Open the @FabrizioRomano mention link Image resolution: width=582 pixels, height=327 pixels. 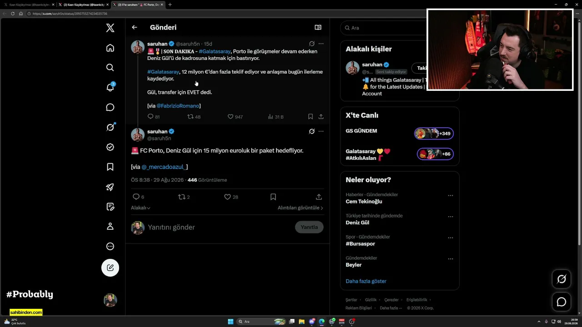pyautogui.click(x=178, y=106)
